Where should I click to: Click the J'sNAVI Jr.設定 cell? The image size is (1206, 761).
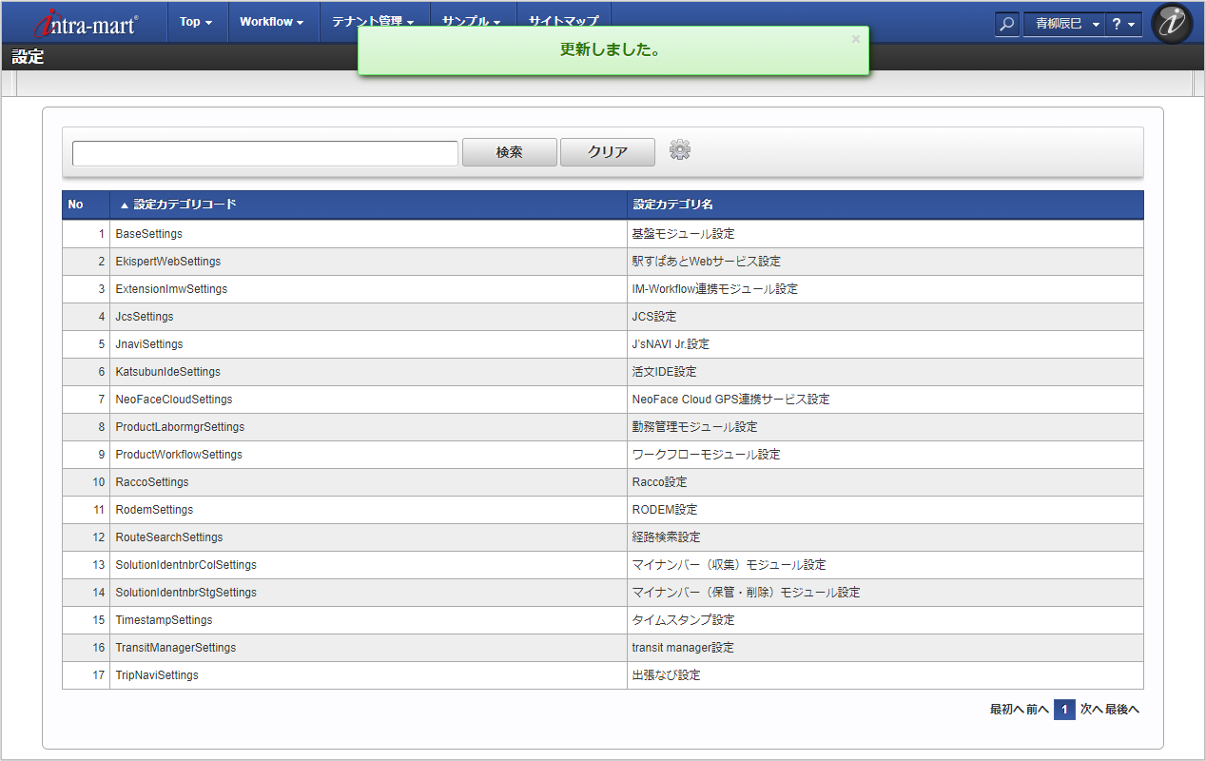coord(885,344)
